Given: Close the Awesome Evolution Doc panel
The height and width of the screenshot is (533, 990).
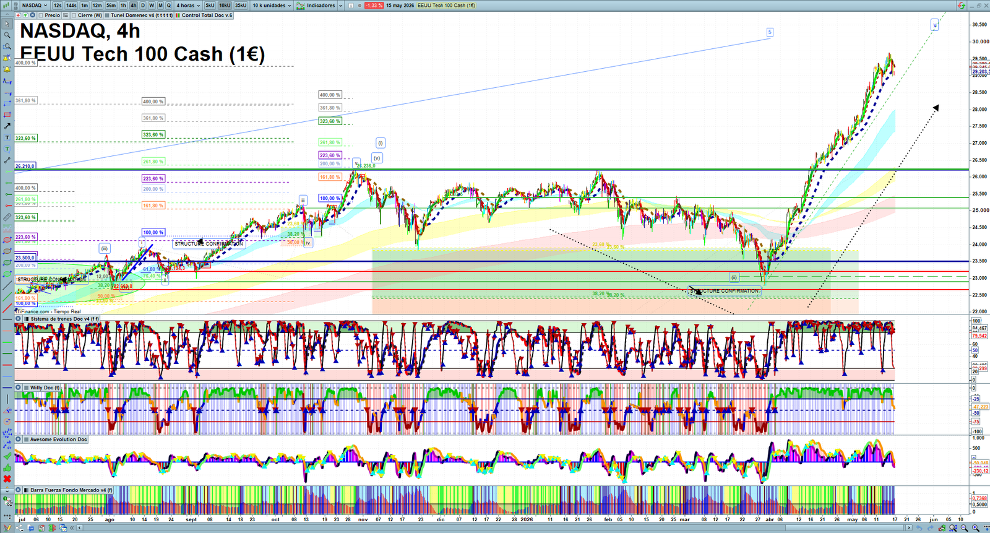Looking at the screenshot, I should 19,440.
